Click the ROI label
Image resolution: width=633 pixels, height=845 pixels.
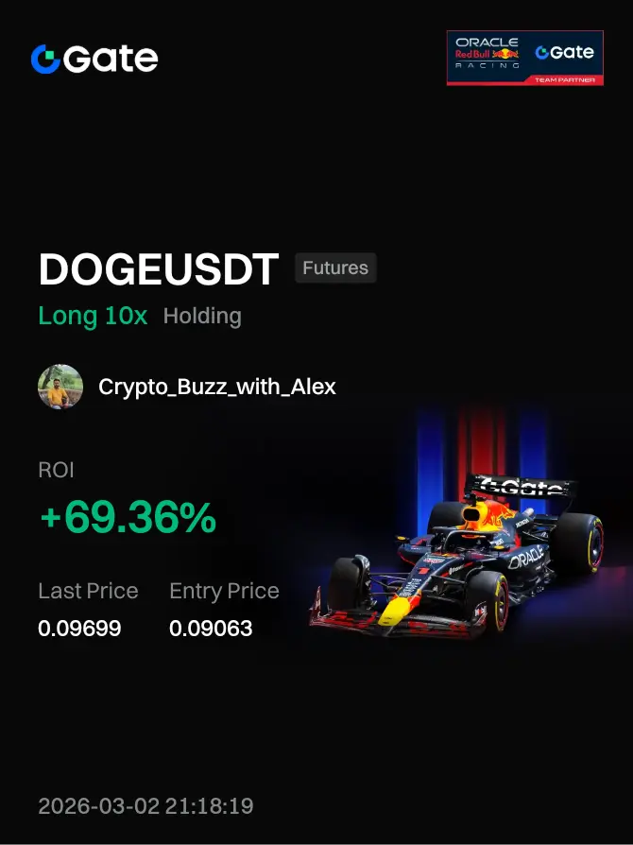[56, 470]
